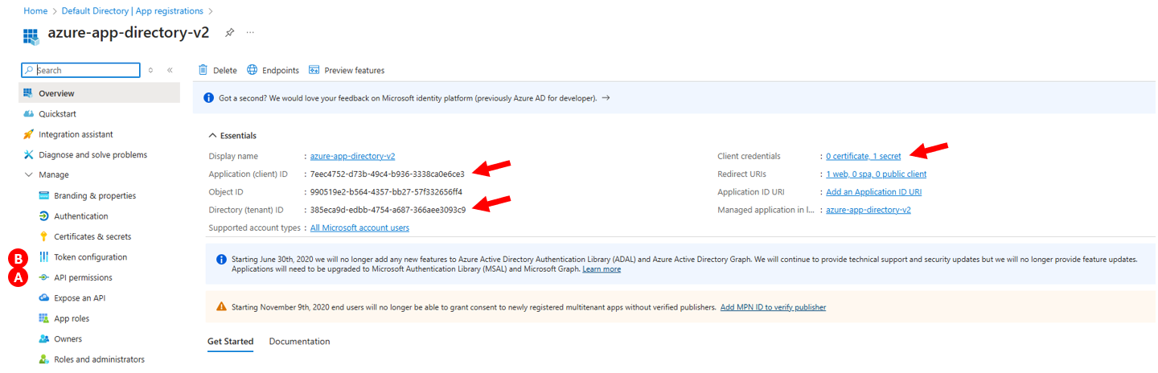This screenshot has height=373, width=1158.
Task: Collapse the Essentials section
Action: pyautogui.click(x=212, y=135)
